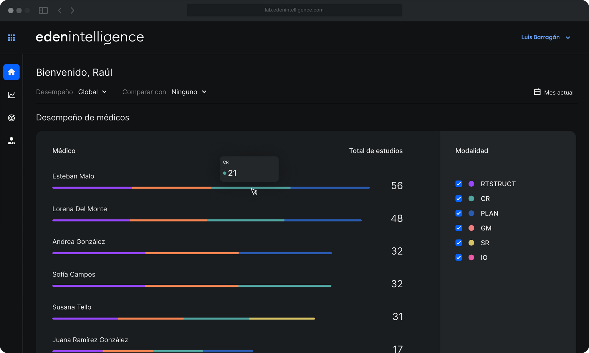The image size is (589, 353).
Task: Open the target goals sidebar icon
Action: coord(11,118)
